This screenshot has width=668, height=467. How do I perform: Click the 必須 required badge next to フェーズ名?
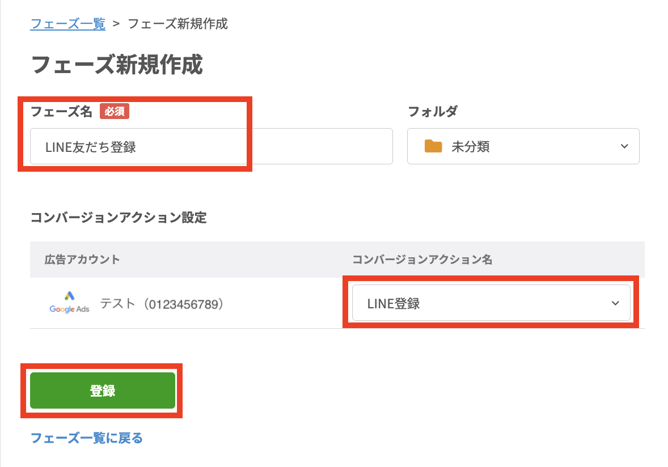click(113, 112)
